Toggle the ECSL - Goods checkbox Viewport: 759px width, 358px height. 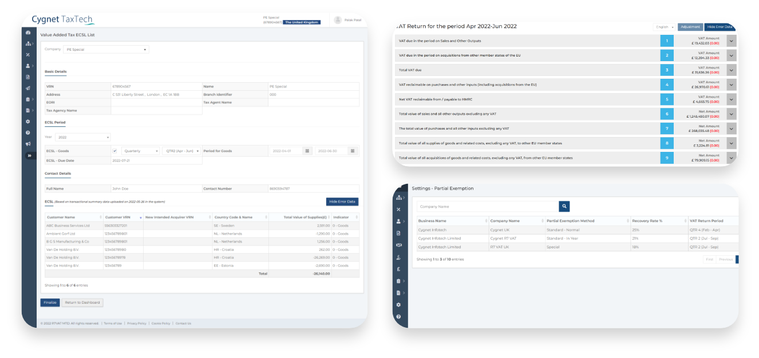(x=115, y=151)
